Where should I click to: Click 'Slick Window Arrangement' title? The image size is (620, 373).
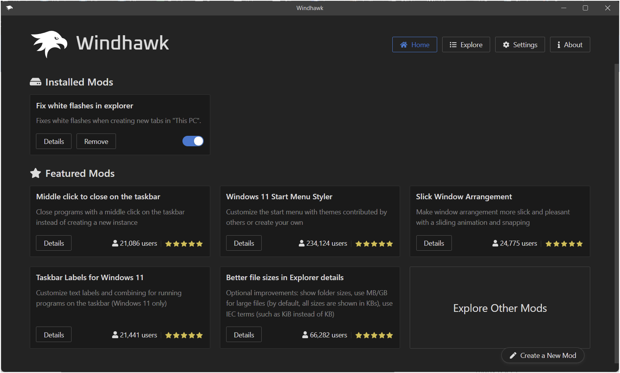tap(464, 197)
